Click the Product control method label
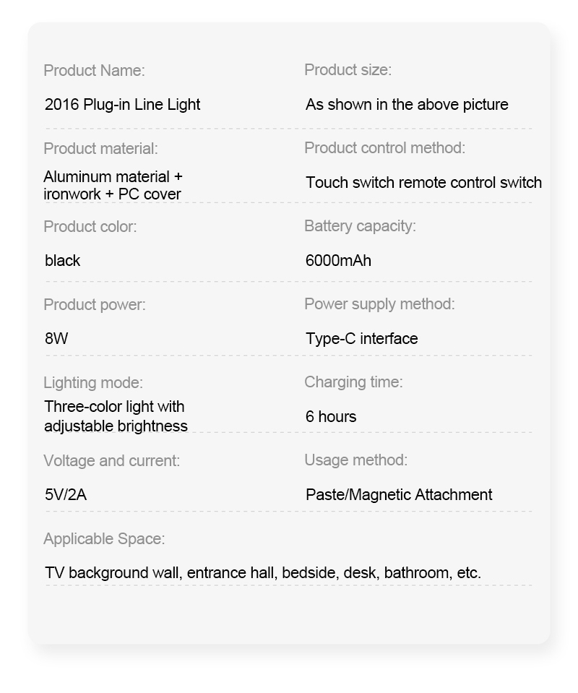Screen dimensions: 578x693 point(384,148)
